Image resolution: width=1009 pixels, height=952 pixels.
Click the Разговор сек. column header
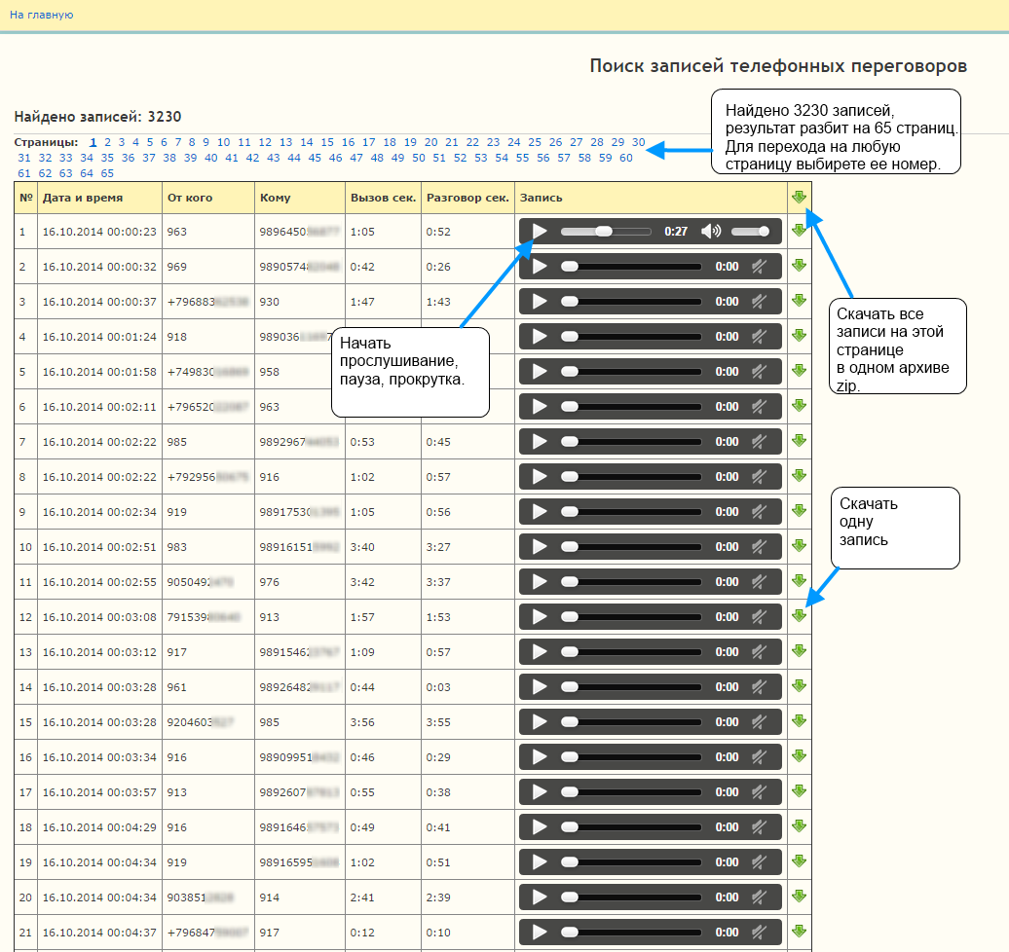point(467,198)
